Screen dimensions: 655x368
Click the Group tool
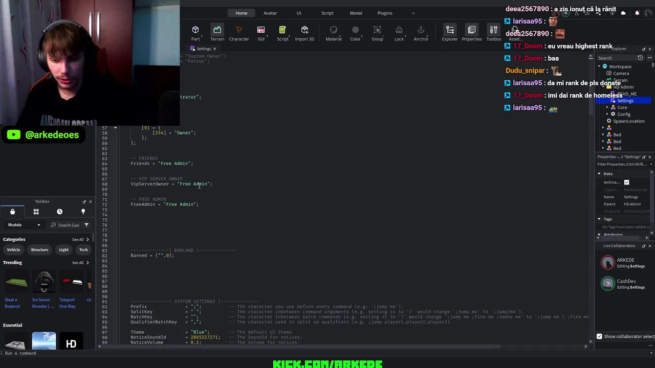[x=377, y=33]
